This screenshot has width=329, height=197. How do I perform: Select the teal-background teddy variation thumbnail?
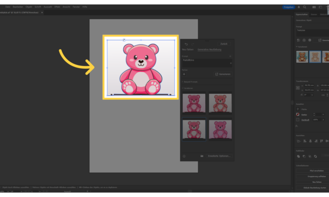302,57
